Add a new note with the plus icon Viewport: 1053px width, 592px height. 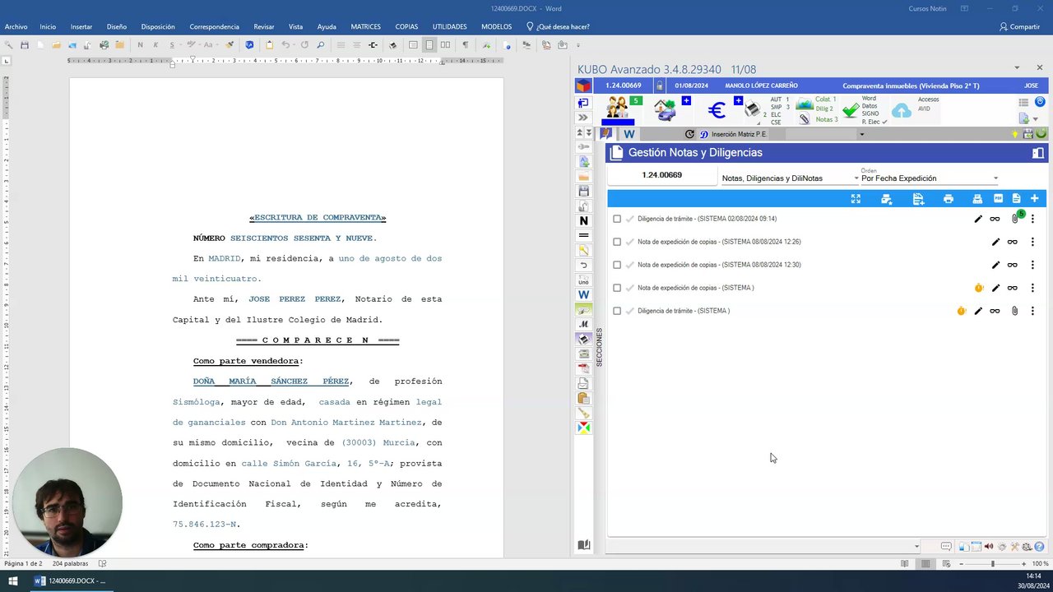pyautogui.click(x=1034, y=198)
